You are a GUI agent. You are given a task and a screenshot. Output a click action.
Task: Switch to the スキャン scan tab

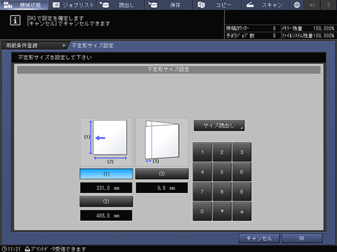coord(265,5)
